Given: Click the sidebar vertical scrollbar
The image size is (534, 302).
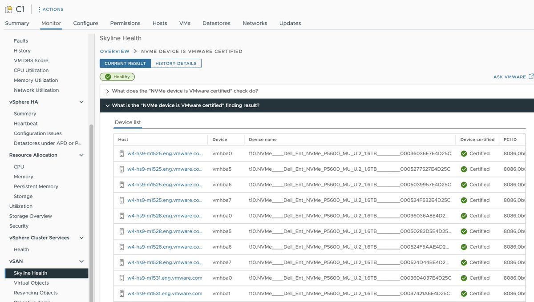Looking at the screenshot, I should [x=91, y=213].
